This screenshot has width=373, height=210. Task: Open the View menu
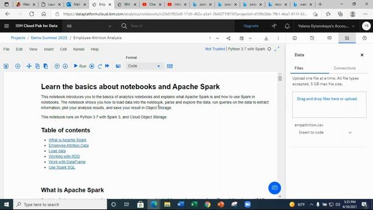(x=33, y=49)
